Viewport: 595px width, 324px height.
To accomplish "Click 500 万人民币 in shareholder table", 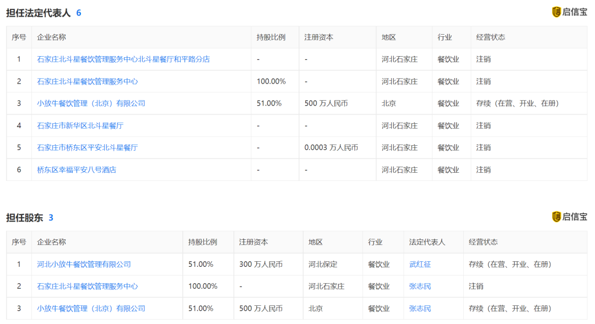I will click(x=261, y=309).
